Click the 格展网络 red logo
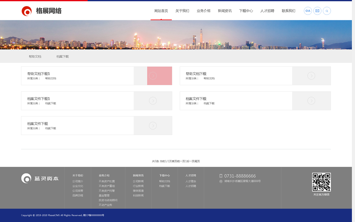Screen dimensions: 355x222 click(27, 11)
